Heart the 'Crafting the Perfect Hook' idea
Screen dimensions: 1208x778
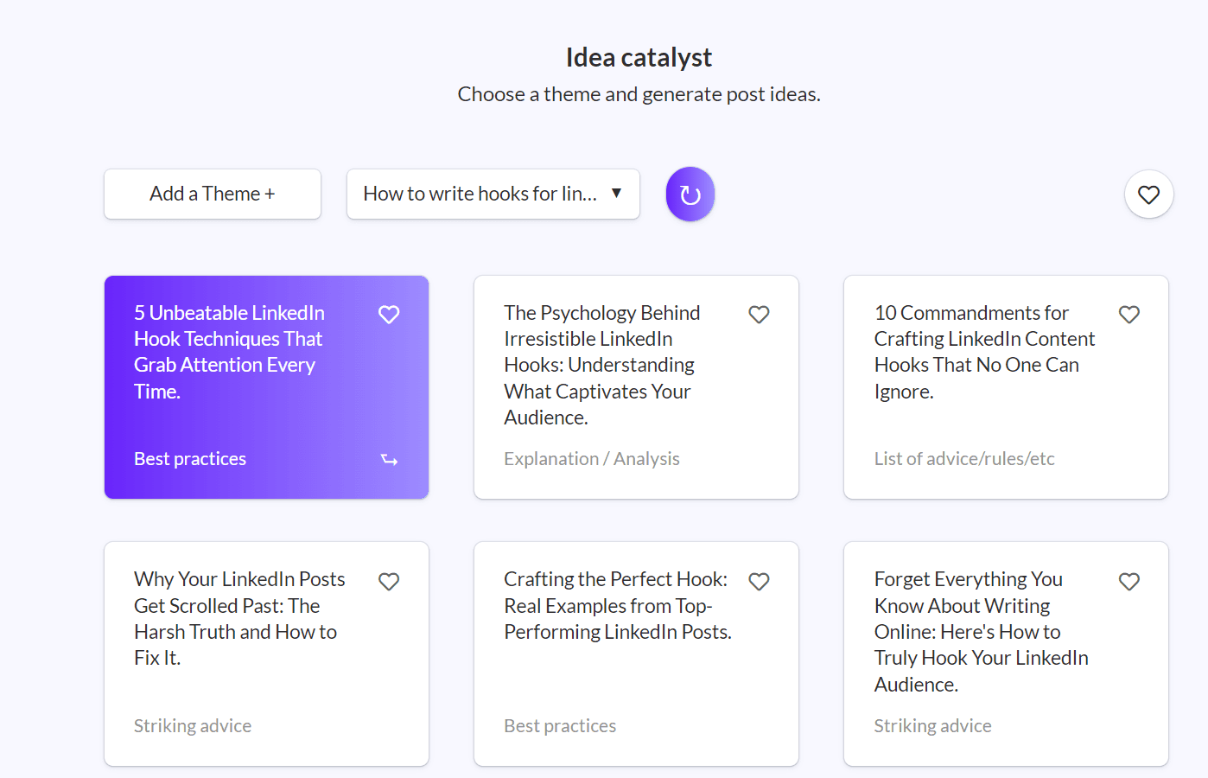[x=759, y=582]
